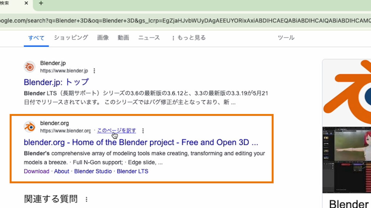Screen dimensions: 371x208
Task: Switch to the ショッピング tab
Action: pyautogui.click(x=71, y=38)
